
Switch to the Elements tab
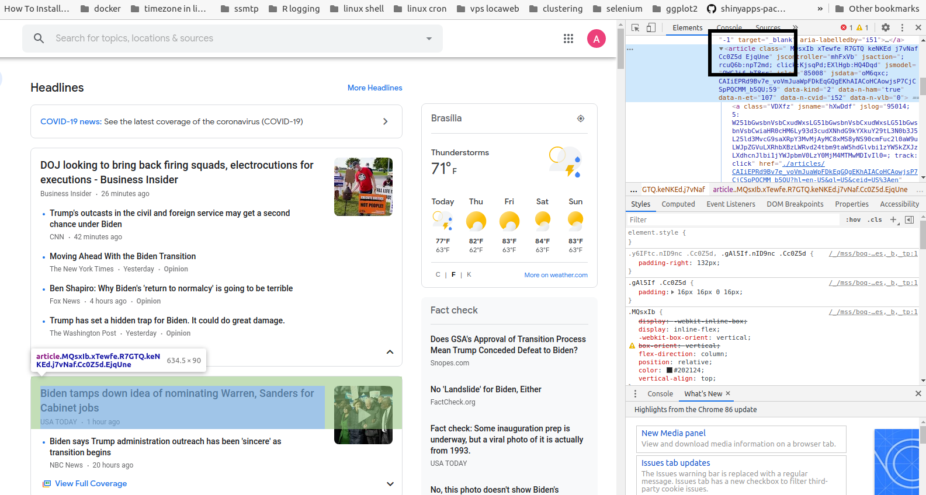(x=688, y=27)
